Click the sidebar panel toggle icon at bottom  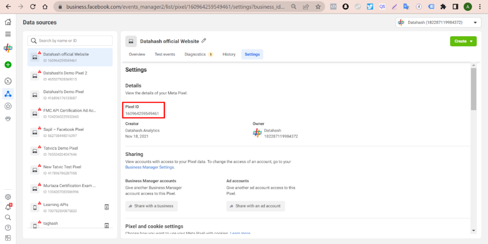tap(8, 238)
